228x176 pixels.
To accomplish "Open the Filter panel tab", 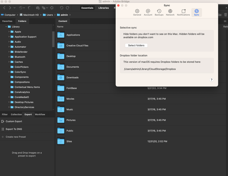I will tap(5, 114).
